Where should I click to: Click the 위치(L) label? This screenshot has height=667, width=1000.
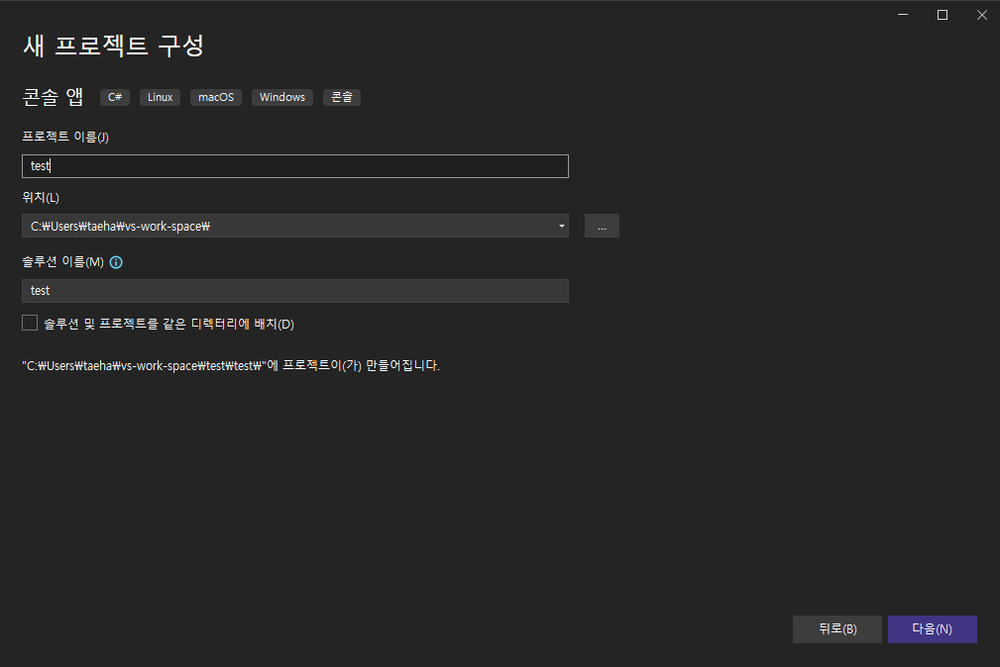tap(41, 198)
